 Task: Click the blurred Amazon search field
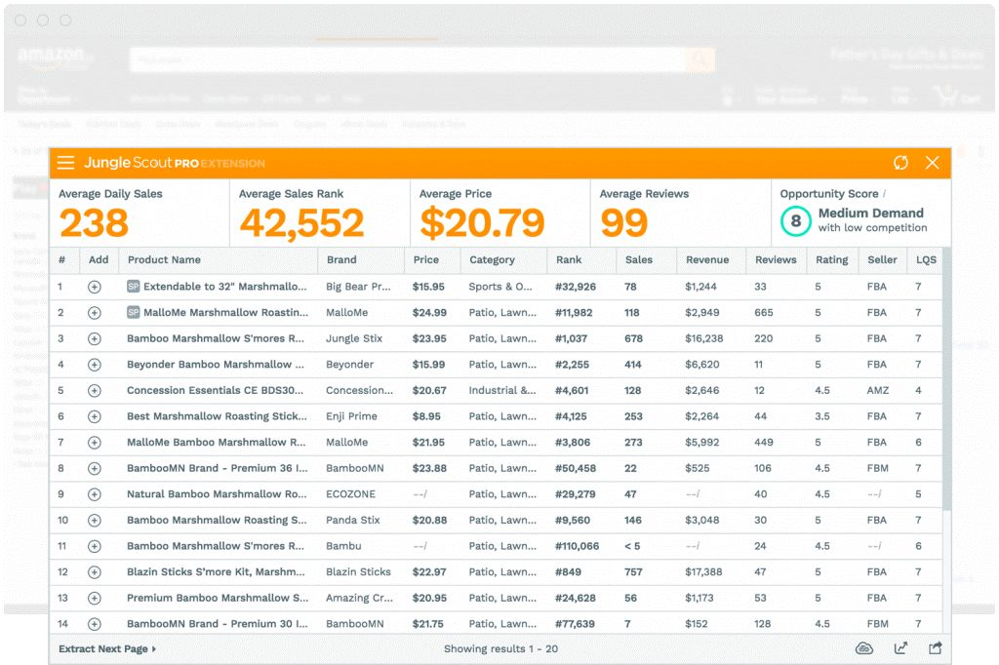coord(408,59)
